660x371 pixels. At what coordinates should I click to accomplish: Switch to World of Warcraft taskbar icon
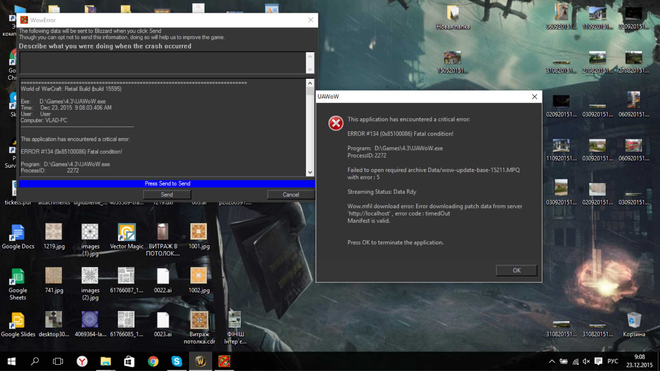click(200, 361)
